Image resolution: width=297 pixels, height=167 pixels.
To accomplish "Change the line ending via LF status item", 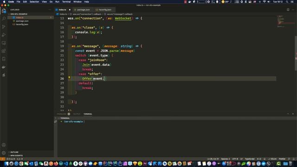I will tap(241, 159).
